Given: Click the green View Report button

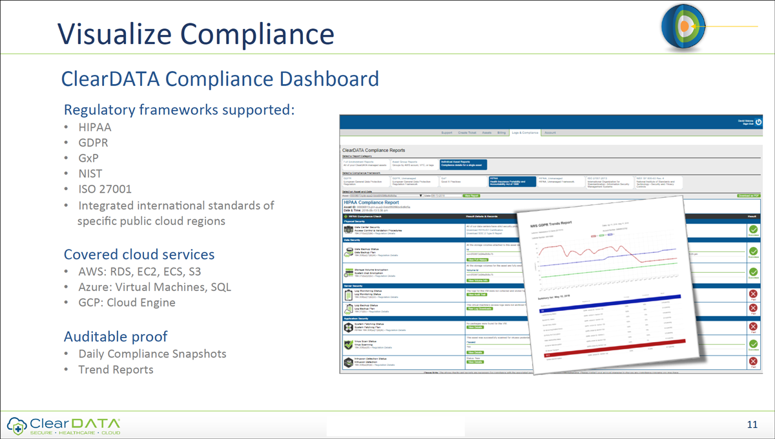Looking at the screenshot, I should pos(471,195).
